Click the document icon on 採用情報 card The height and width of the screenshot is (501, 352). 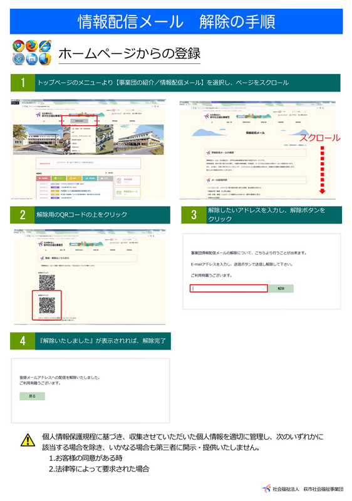(x=119, y=180)
